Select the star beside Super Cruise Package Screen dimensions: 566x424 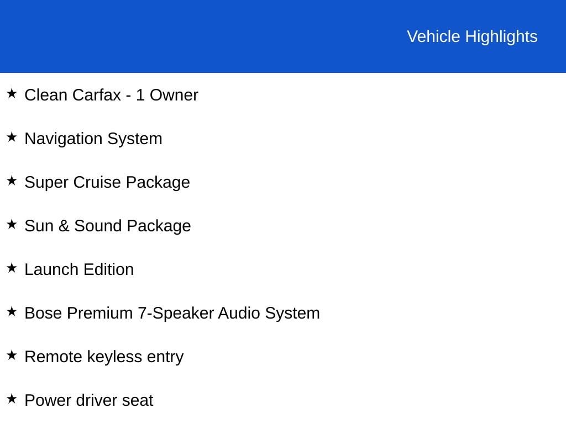[12, 181]
